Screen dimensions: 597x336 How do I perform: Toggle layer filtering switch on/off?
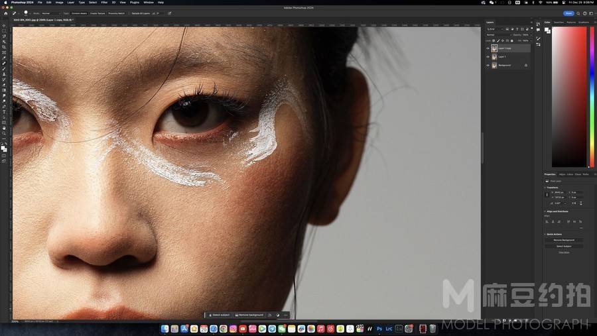532,28
